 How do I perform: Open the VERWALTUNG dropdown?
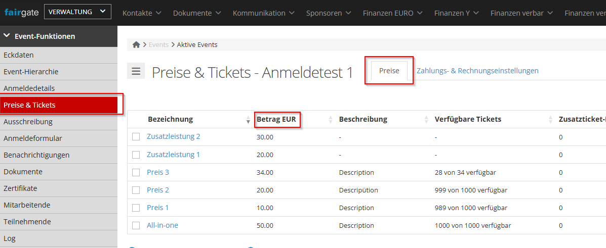click(x=77, y=12)
